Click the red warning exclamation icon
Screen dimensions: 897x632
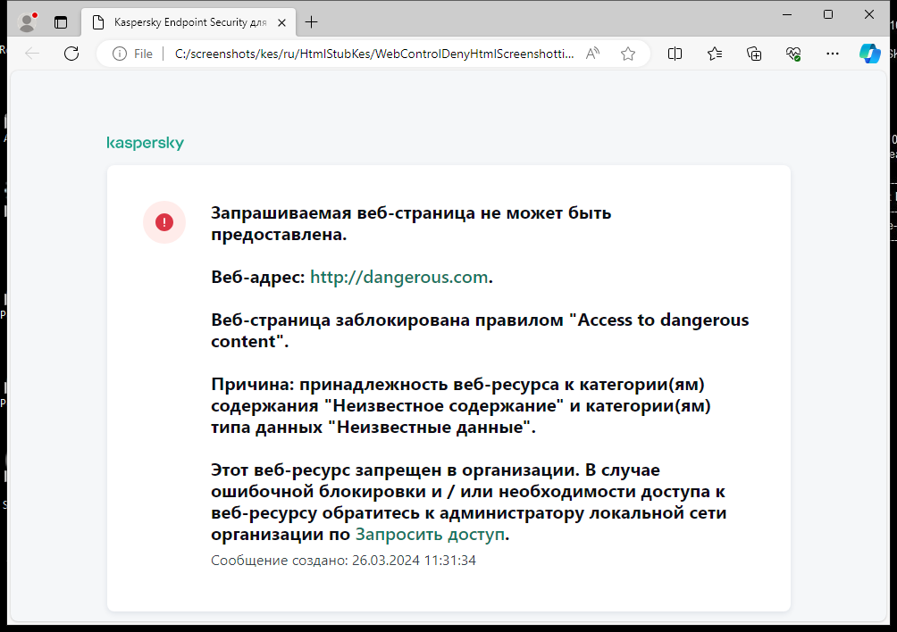pos(164,222)
